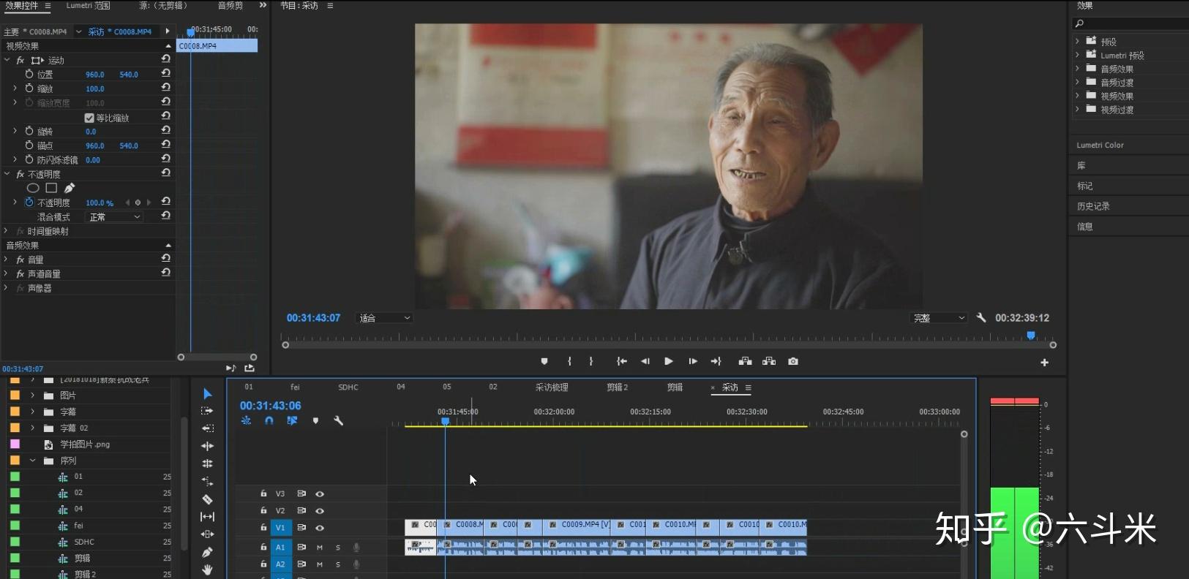1189x579 pixels.
Task: Toggle Snap magnet icon in timeline
Action: (269, 420)
